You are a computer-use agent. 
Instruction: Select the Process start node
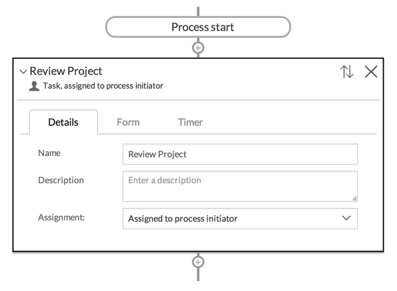pos(198,27)
